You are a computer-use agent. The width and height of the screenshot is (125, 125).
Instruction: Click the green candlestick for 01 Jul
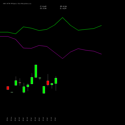[16, 83]
